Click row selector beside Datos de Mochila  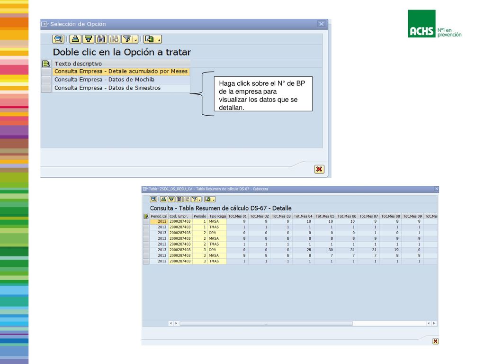coord(46,80)
